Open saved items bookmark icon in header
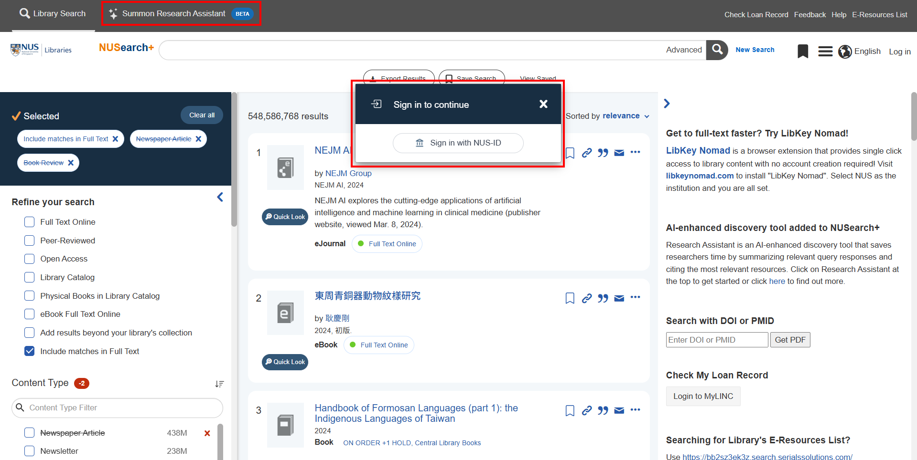The width and height of the screenshot is (917, 460). tap(803, 51)
